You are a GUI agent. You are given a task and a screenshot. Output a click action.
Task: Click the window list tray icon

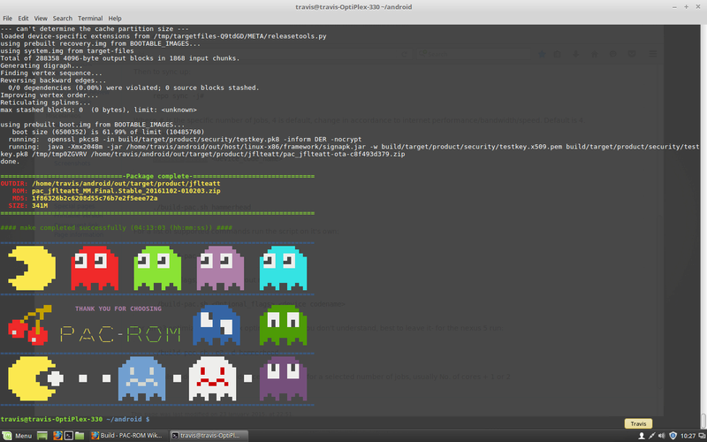[702, 436]
